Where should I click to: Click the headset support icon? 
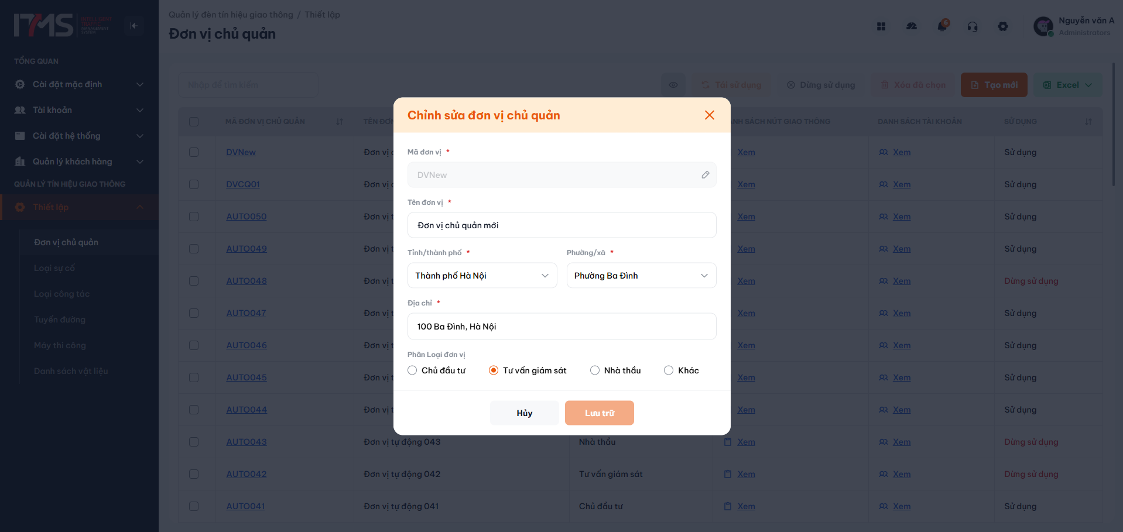point(973,26)
